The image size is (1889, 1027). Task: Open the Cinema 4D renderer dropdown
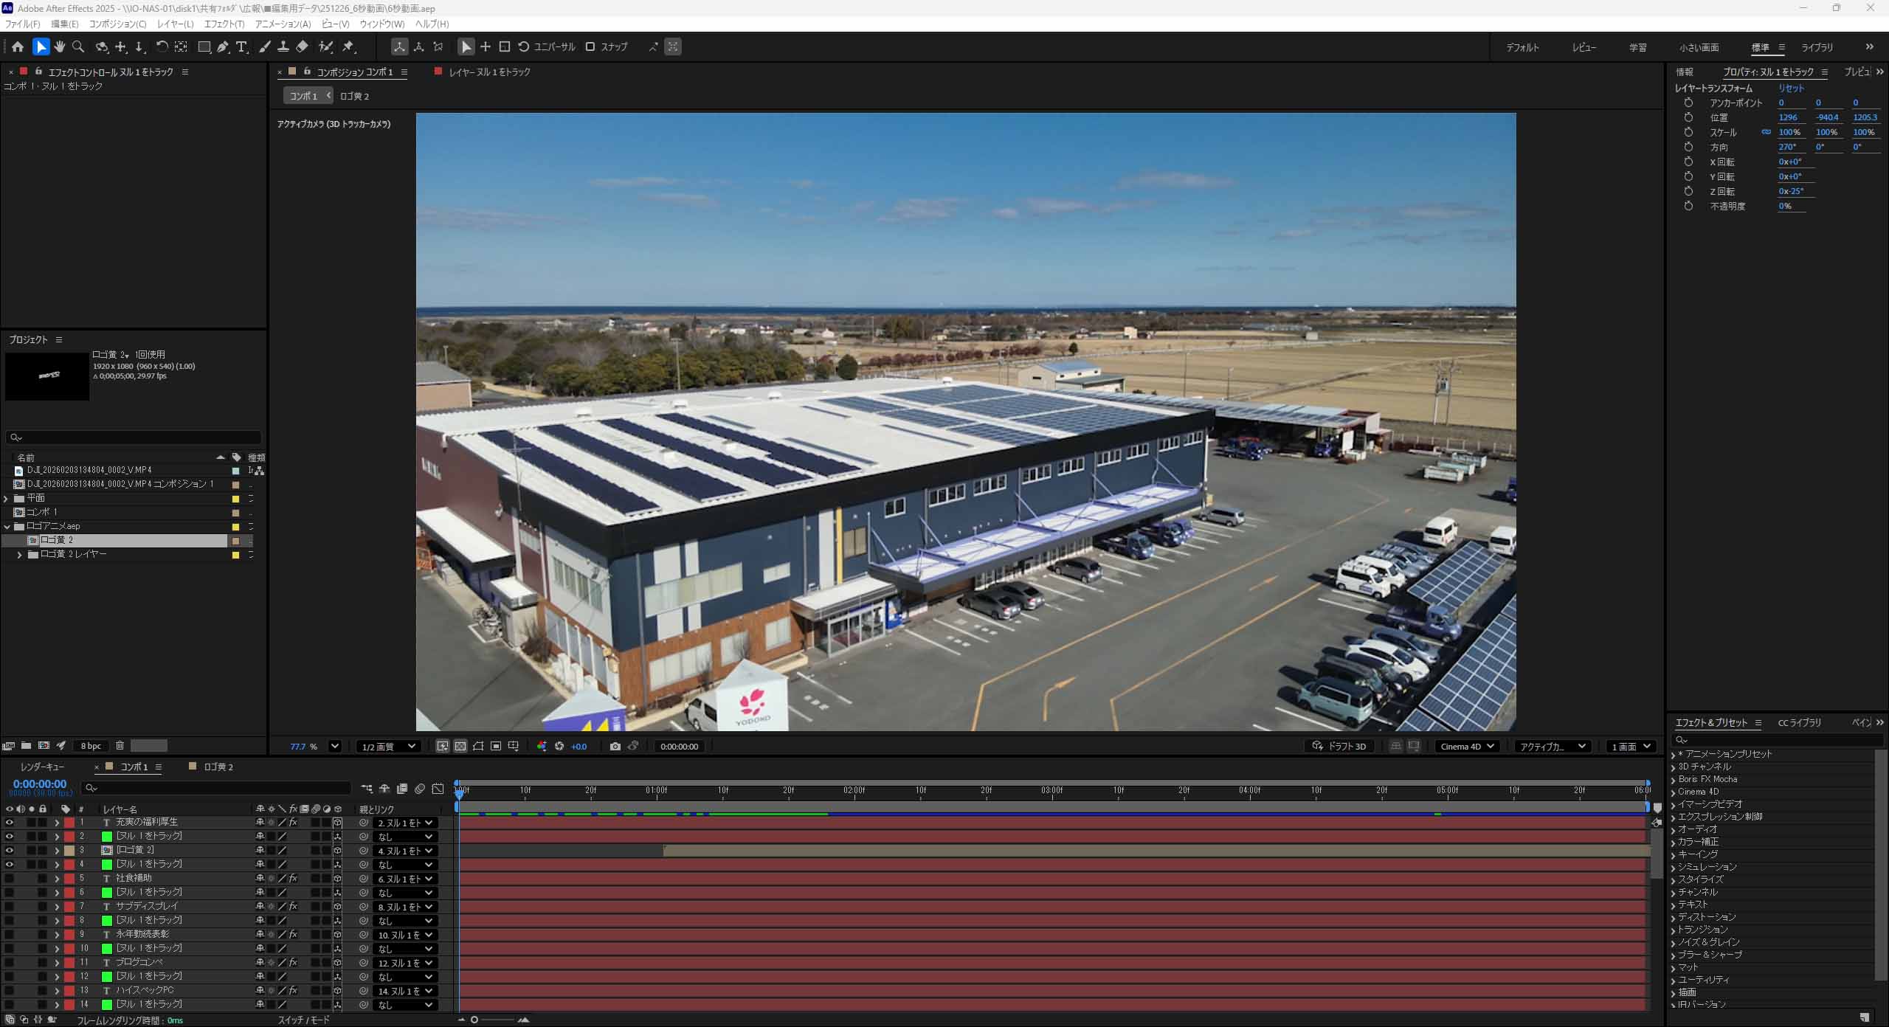[x=1467, y=747]
